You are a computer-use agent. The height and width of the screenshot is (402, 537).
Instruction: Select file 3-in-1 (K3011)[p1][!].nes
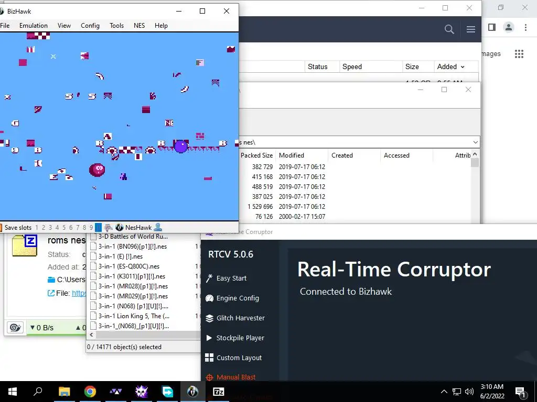tap(132, 276)
